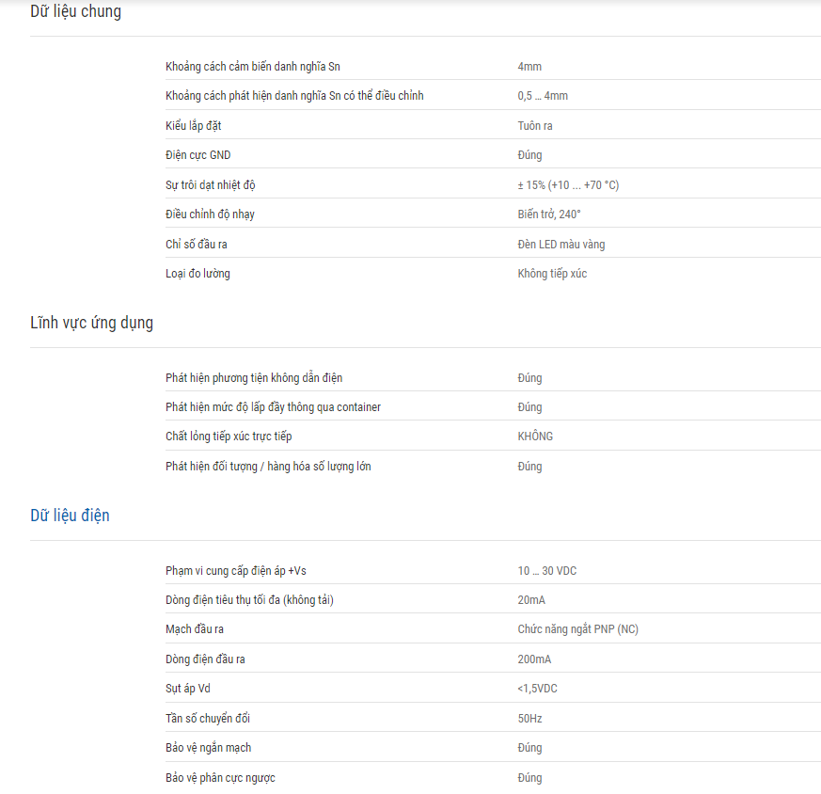Click the 'Dữ liệu chung' section heading

[x=75, y=11]
